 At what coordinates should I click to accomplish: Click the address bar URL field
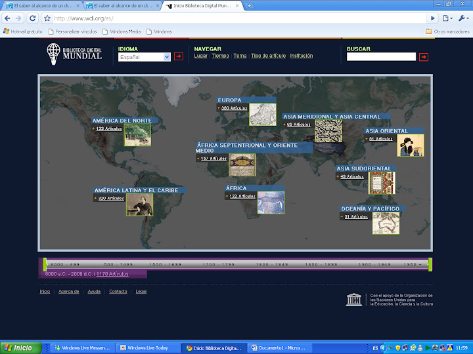240,18
